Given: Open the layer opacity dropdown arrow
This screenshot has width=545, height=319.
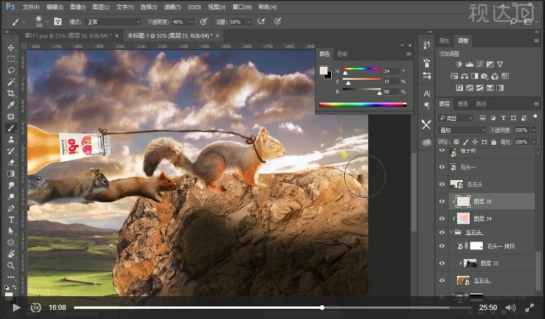Looking at the screenshot, I should pos(534,130).
